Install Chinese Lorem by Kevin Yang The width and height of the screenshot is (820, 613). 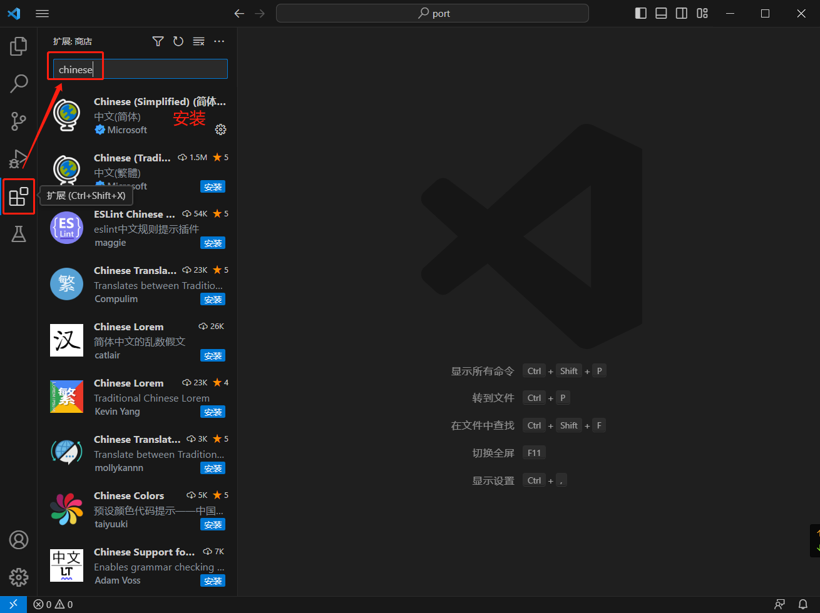[x=213, y=412]
